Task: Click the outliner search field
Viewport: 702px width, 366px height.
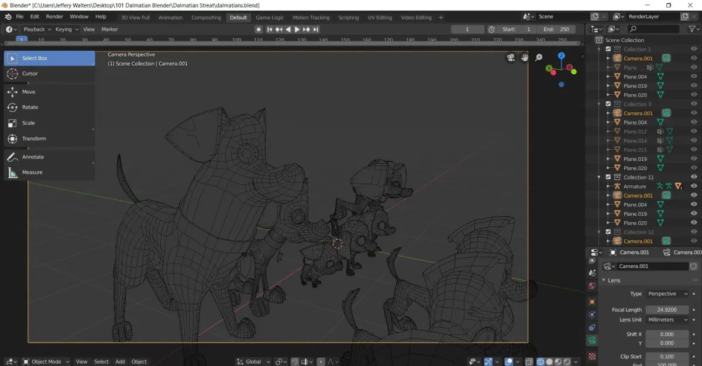Action: point(654,29)
